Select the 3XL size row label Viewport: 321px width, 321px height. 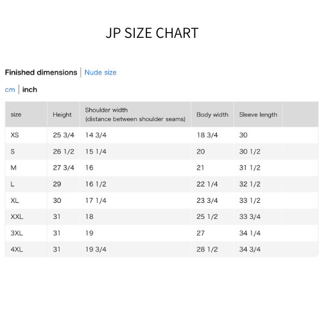coord(17,233)
